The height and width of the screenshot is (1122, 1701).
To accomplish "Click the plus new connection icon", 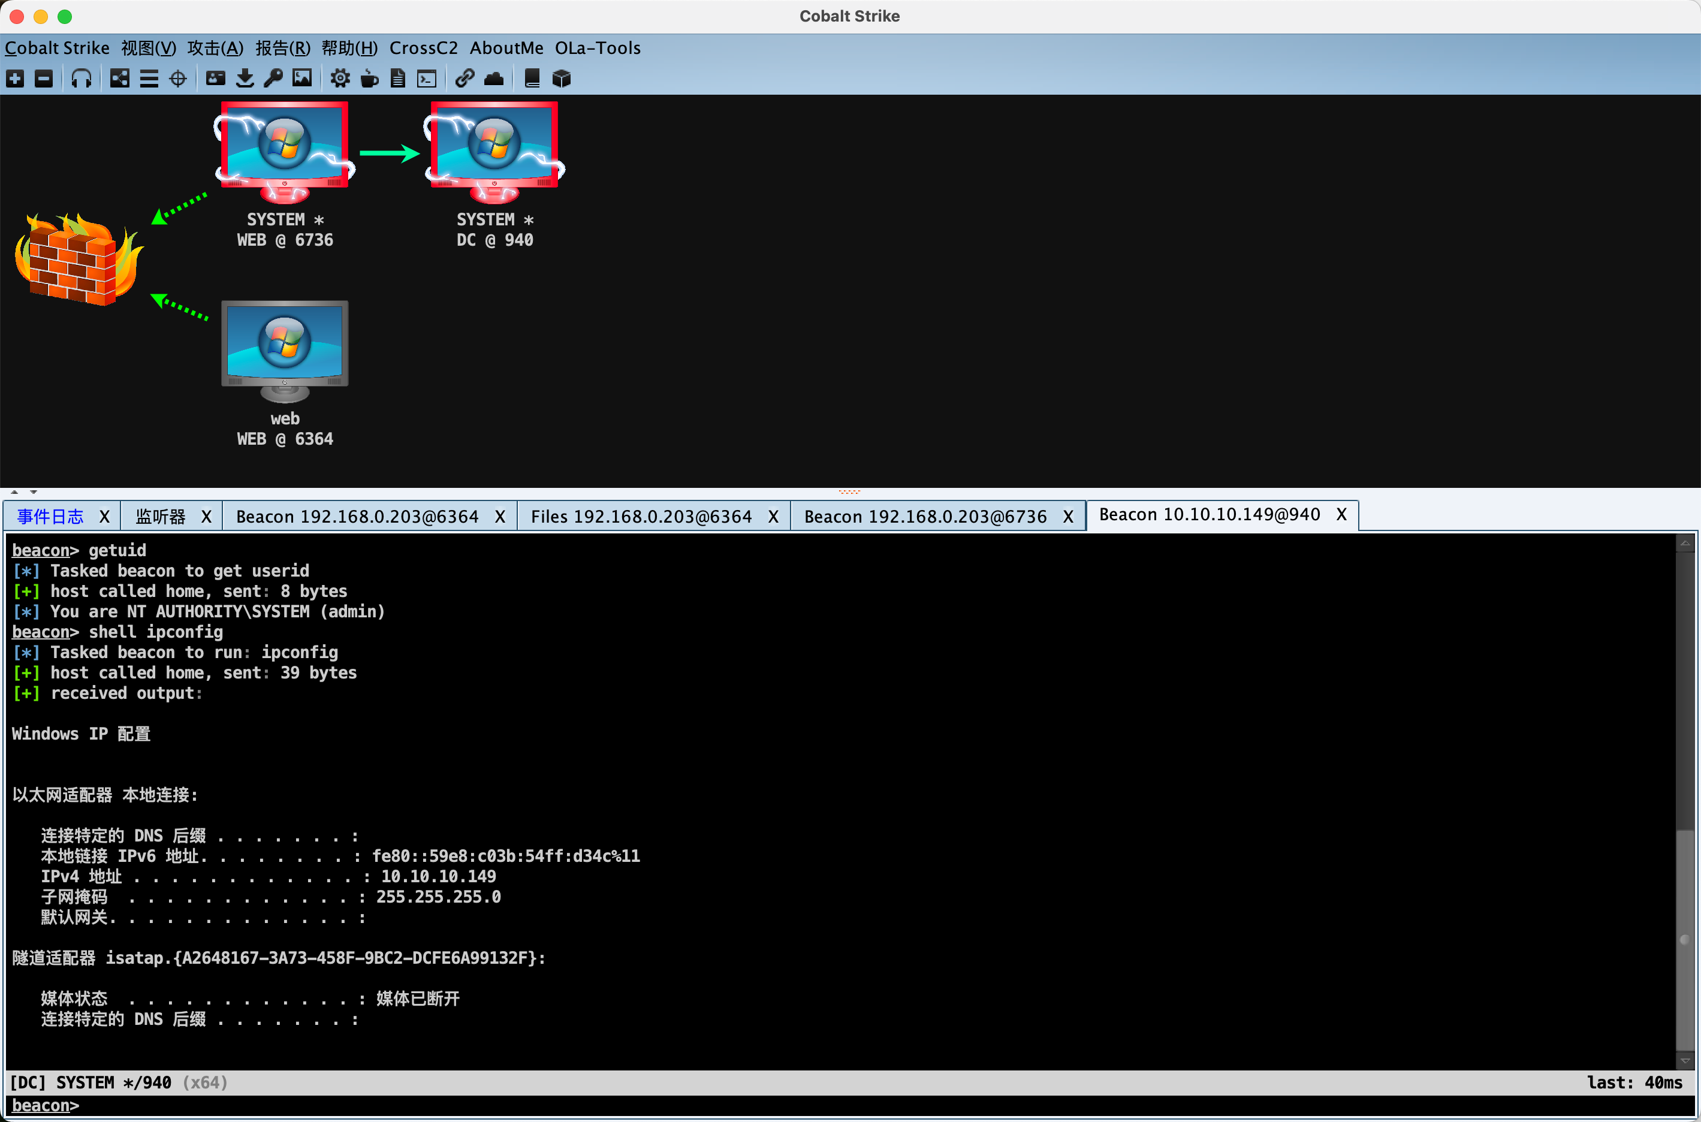I will tap(15, 78).
